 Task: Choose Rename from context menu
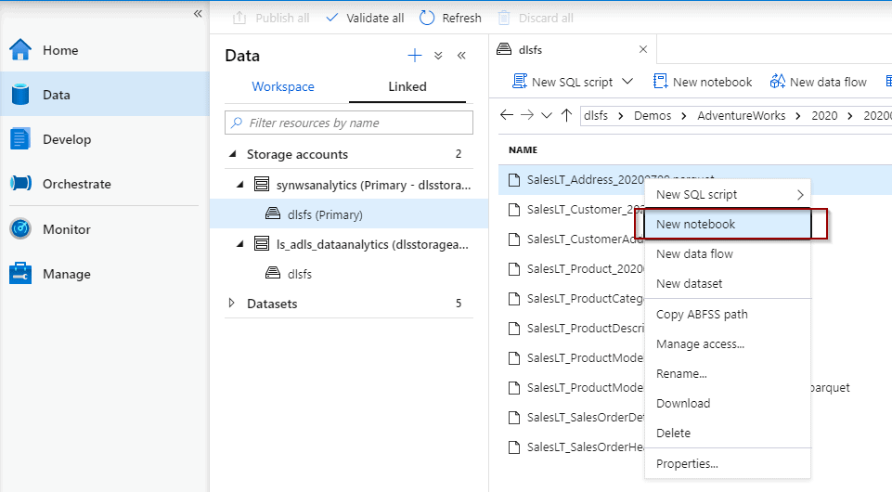[728, 373]
